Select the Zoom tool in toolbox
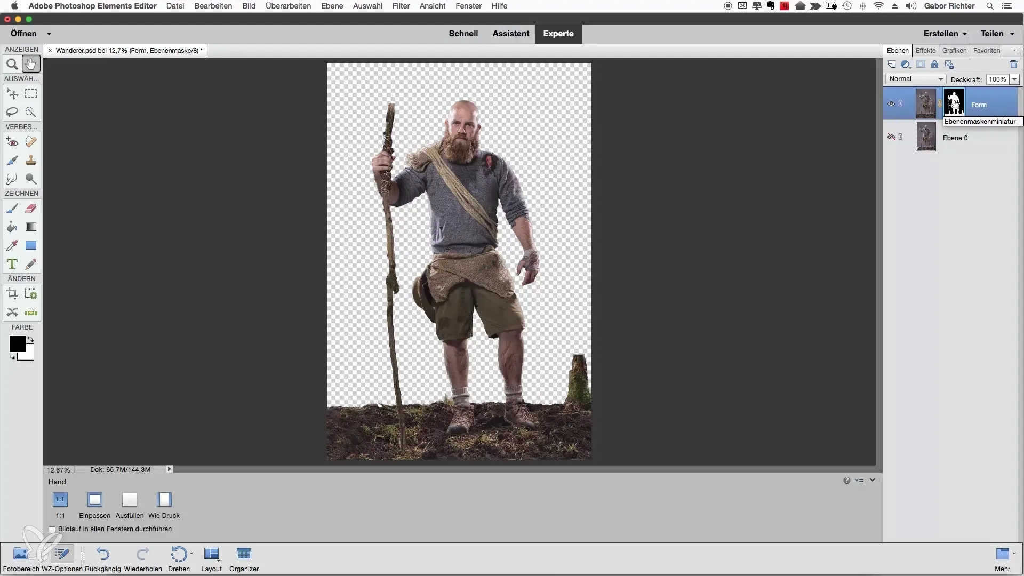Screen dimensions: 1024x576 (12, 65)
